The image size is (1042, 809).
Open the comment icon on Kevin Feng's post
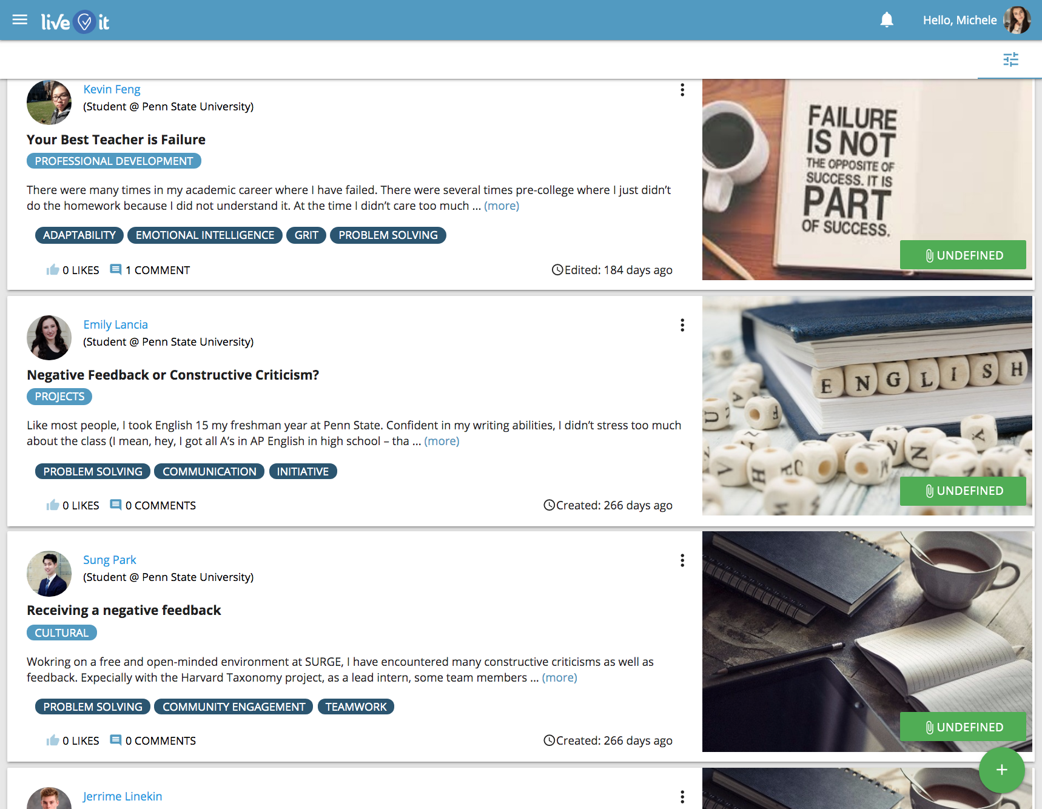tap(115, 270)
